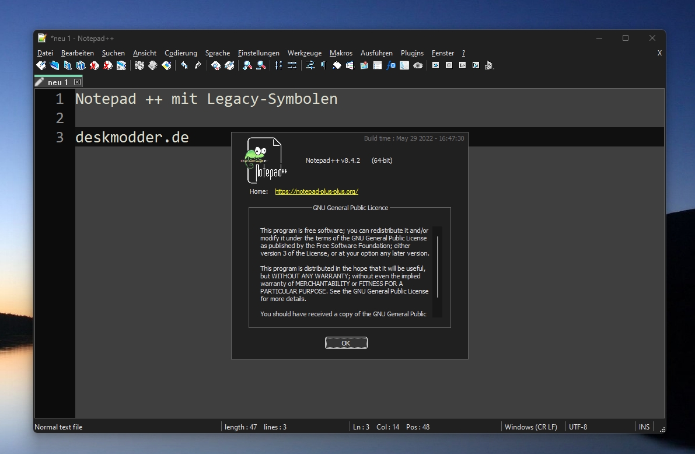
Task: Click the Stop Recording macro icon
Action: pyautogui.click(x=449, y=65)
